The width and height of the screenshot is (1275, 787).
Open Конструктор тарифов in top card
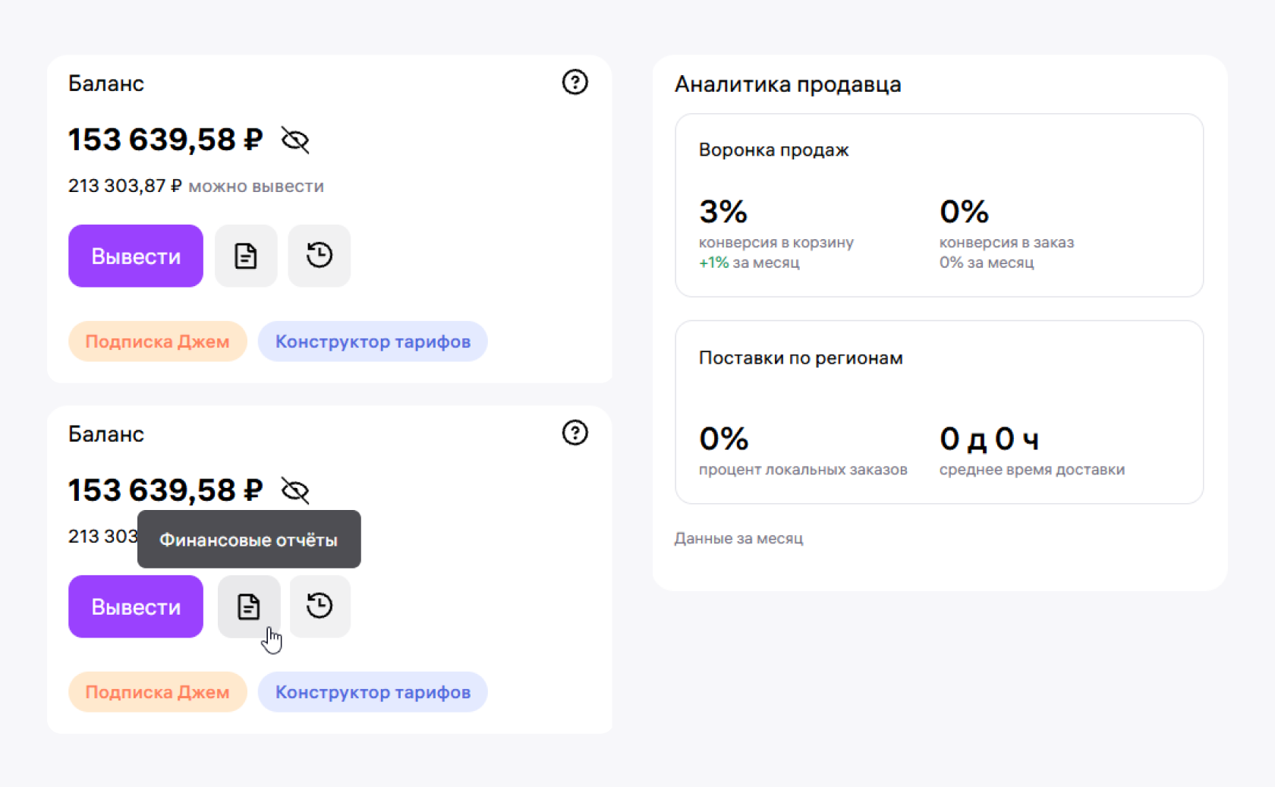coord(373,342)
